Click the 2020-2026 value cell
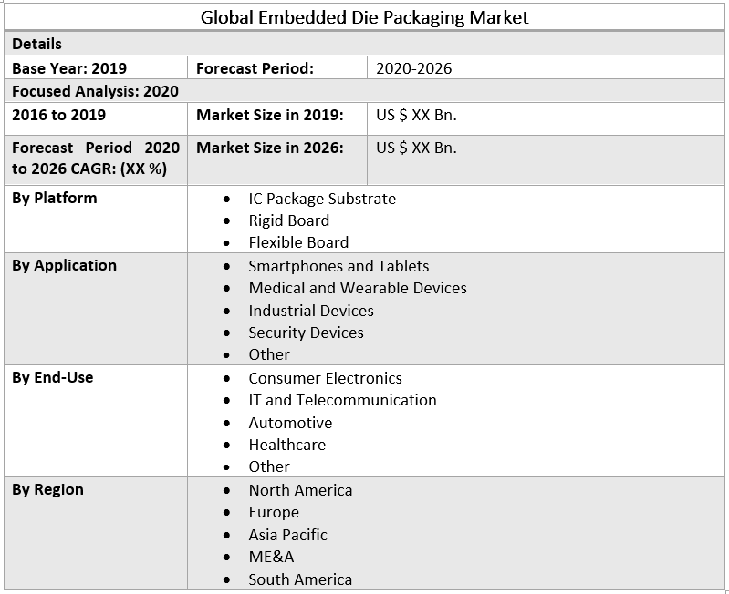This screenshot has width=729, height=594. (x=414, y=68)
